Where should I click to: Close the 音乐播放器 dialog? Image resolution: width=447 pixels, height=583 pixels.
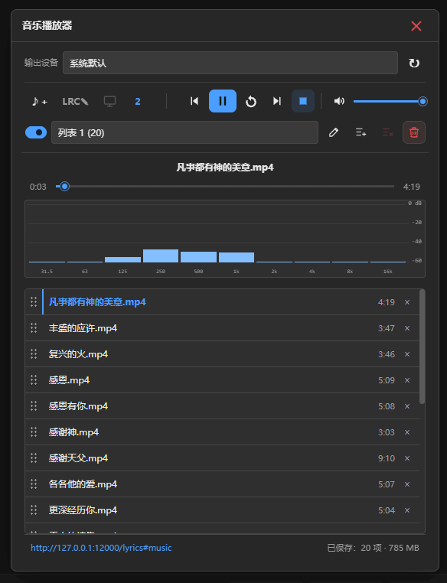coord(416,26)
